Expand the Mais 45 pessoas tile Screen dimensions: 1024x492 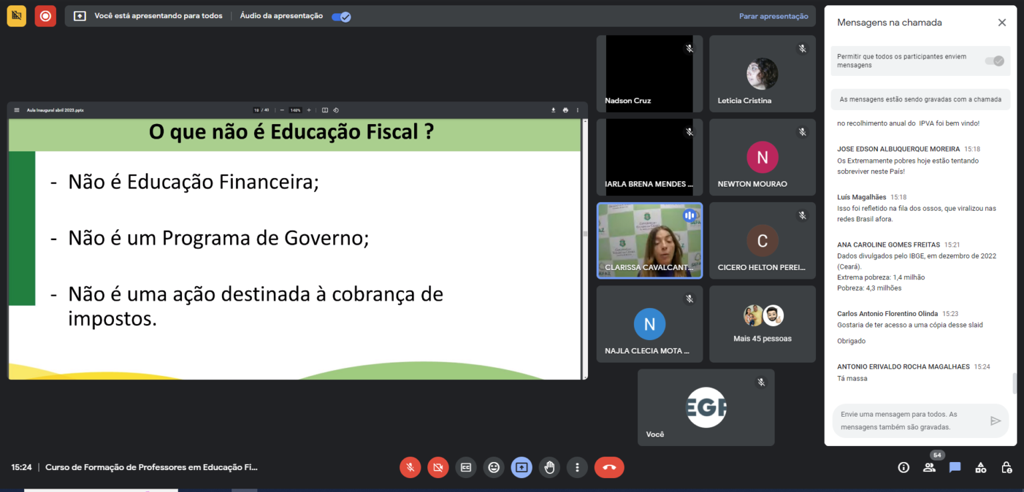(762, 324)
